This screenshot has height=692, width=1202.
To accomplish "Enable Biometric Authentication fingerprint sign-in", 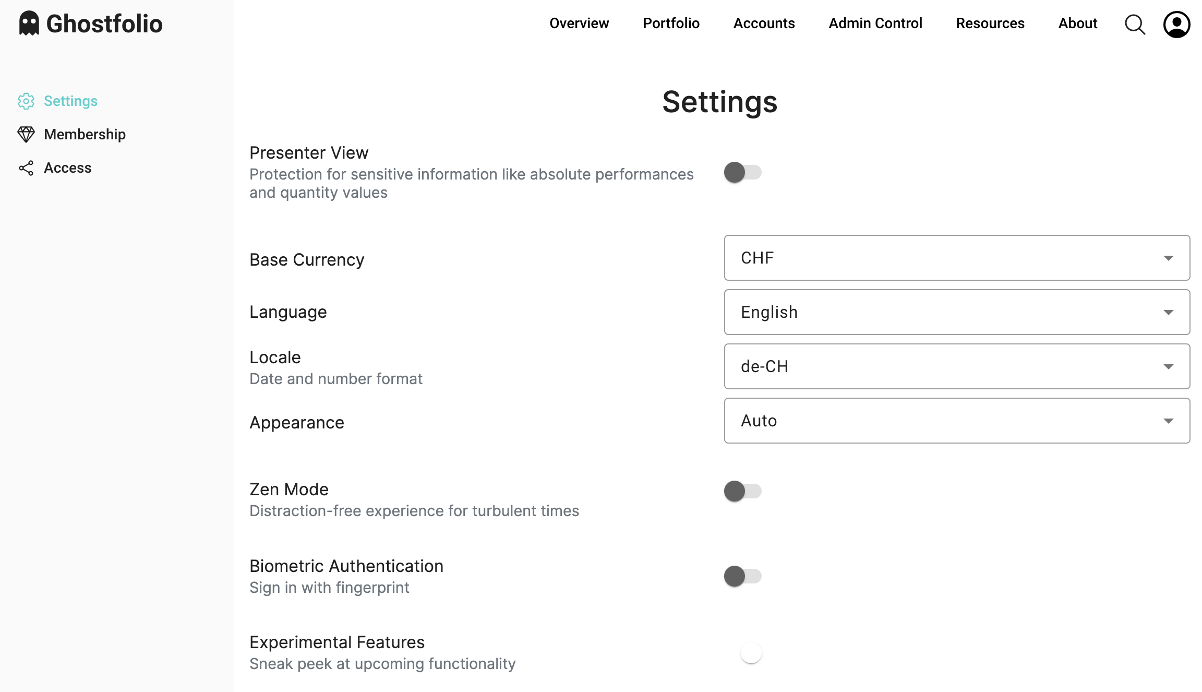I will (743, 576).
